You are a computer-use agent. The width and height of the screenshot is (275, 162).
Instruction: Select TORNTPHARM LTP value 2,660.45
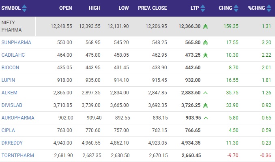pyautogui.click(x=191, y=156)
